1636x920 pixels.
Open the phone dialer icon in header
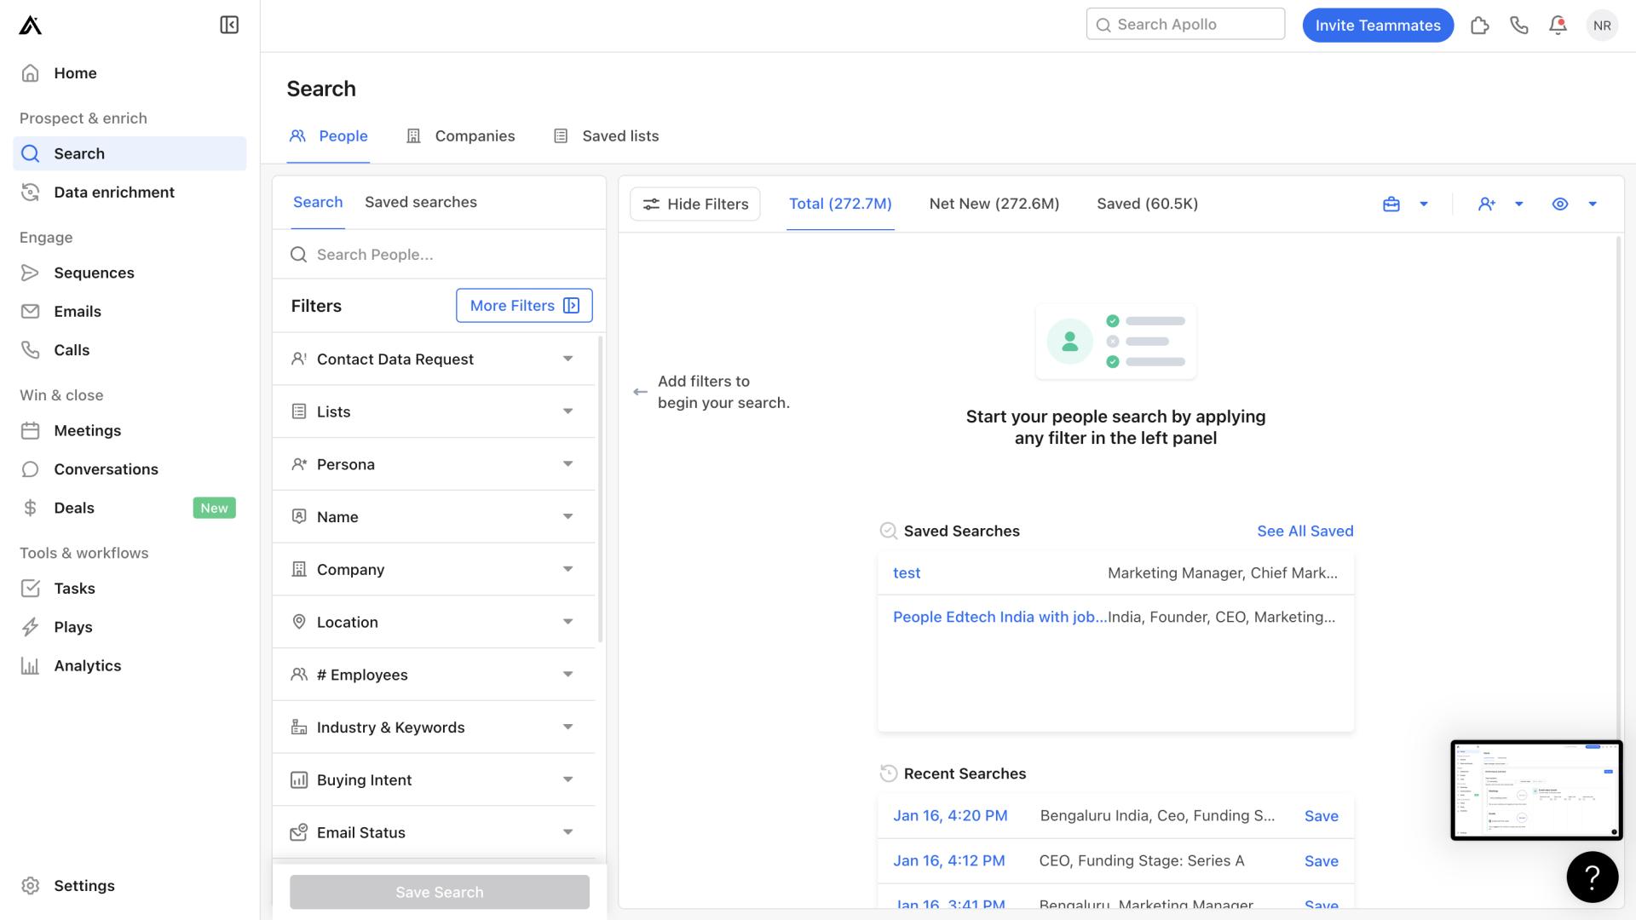click(x=1519, y=26)
